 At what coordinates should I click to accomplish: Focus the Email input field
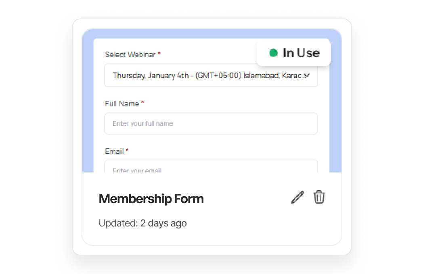tap(211, 166)
